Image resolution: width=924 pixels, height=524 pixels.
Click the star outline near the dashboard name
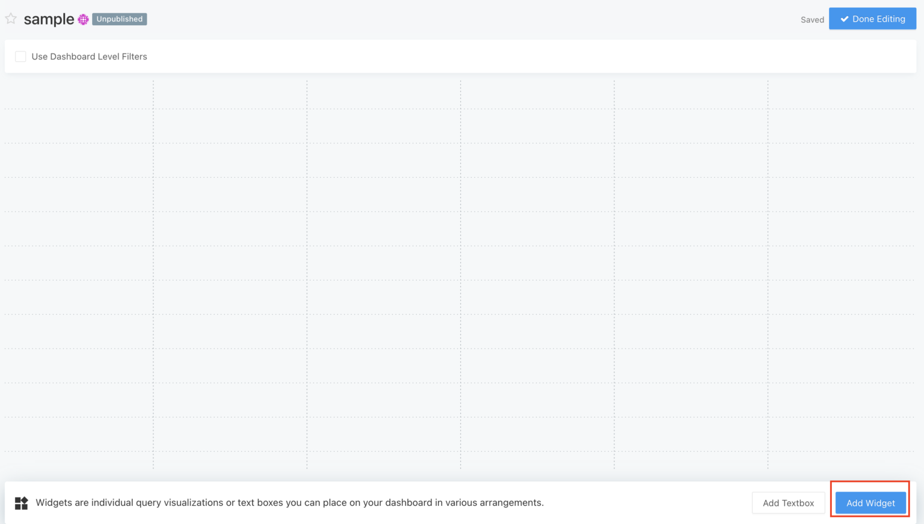10,19
